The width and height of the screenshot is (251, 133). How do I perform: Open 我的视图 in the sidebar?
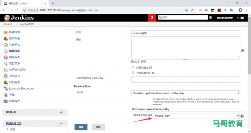pos(14,82)
